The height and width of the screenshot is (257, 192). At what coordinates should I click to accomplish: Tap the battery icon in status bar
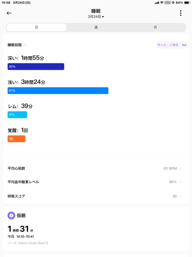click(187, 3)
